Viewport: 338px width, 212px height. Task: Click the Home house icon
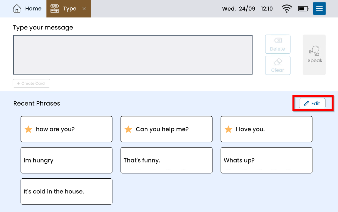click(17, 9)
